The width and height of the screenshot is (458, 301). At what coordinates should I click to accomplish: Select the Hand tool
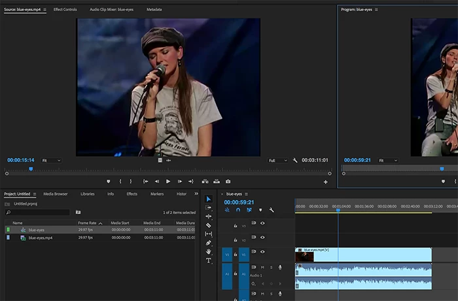pos(209,251)
